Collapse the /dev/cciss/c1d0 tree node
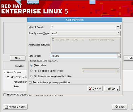133x112 pixels. click(x=8, y=77)
